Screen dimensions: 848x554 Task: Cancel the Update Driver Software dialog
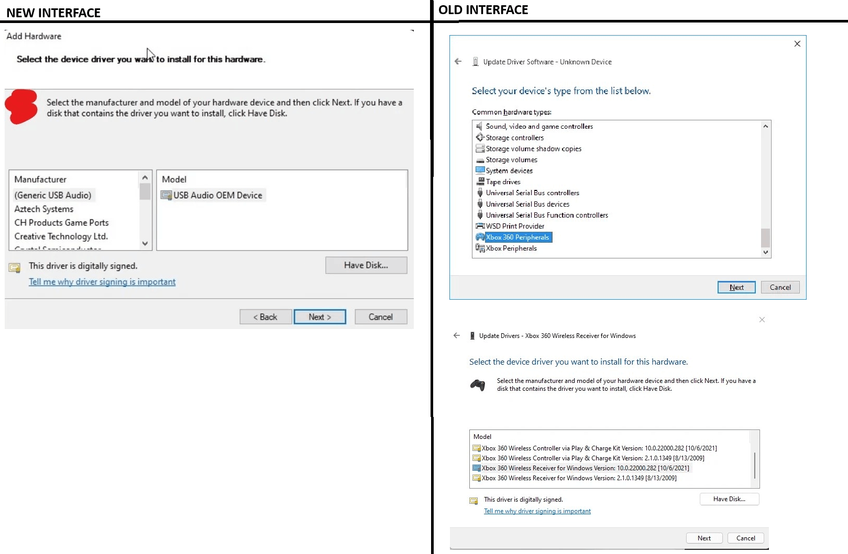pyautogui.click(x=780, y=287)
